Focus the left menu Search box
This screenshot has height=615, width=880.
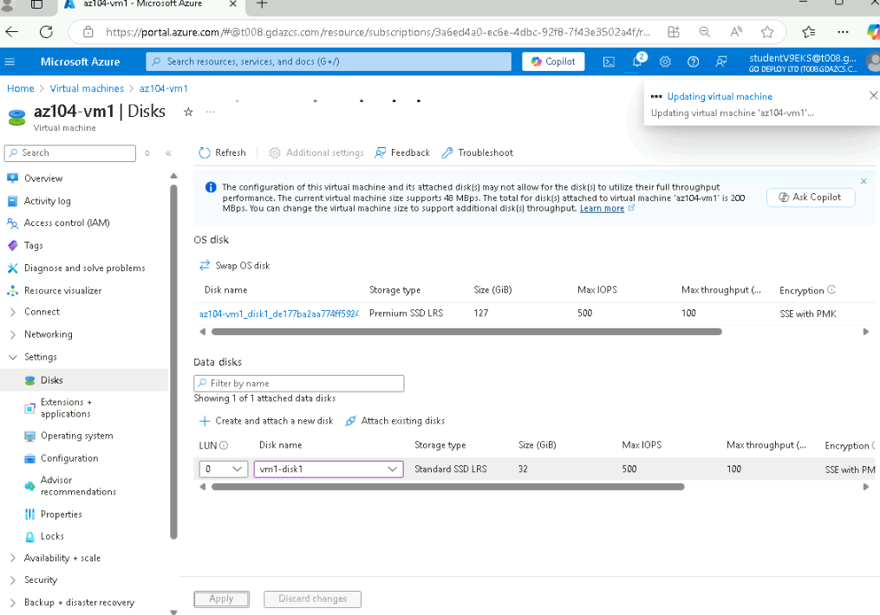tap(70, 153)
